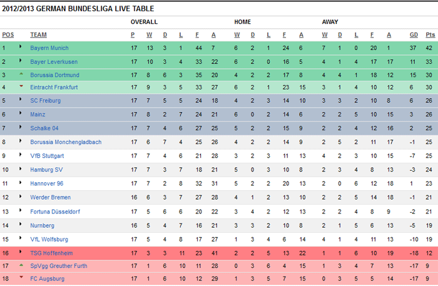The height and width of the screenshot is (286, 438).
Task: Click the position arrow beside Werder Bremen
Action: [20, 196]
